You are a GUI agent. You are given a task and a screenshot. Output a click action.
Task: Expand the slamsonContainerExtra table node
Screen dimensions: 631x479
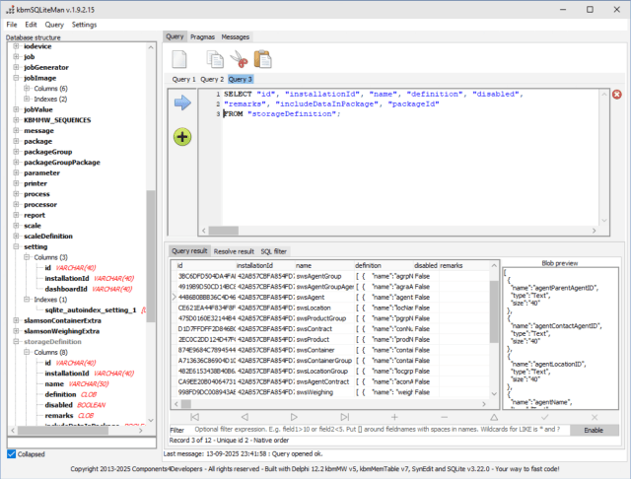(x=16, y=320)
